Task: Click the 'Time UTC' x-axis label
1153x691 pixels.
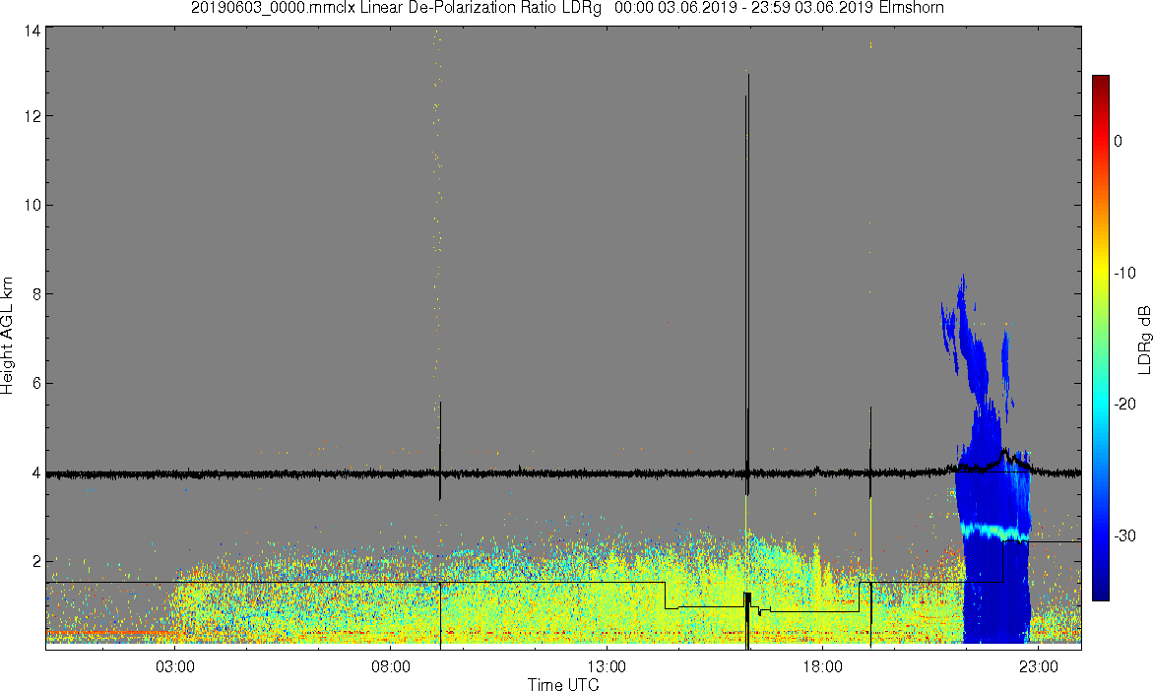Action: (563, 684)
